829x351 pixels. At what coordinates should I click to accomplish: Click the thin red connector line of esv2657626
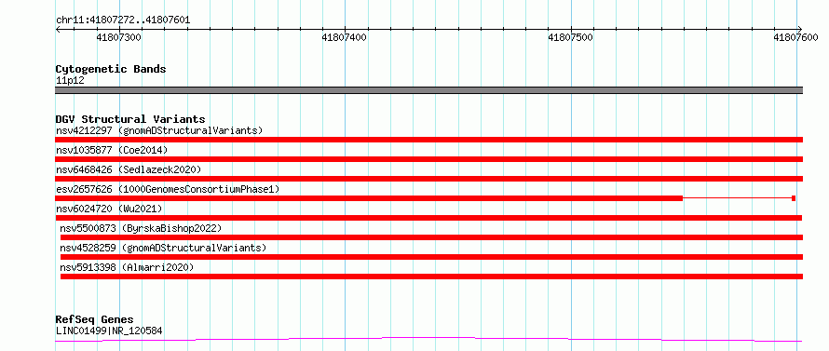coord(738,198)
